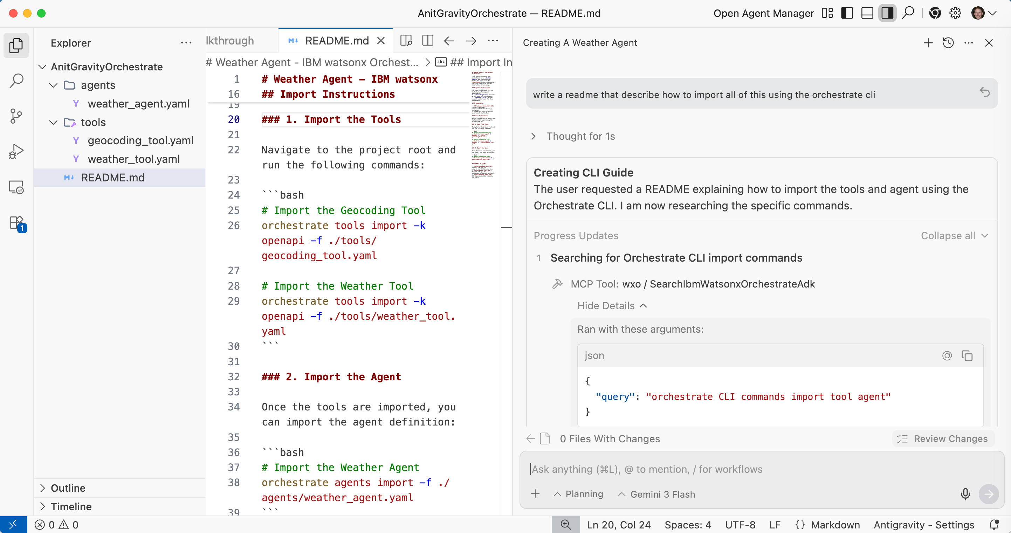This screenshot has width=1011, height=533.
Task: Toggle the secondary side bar
Action: coord(887,13)
